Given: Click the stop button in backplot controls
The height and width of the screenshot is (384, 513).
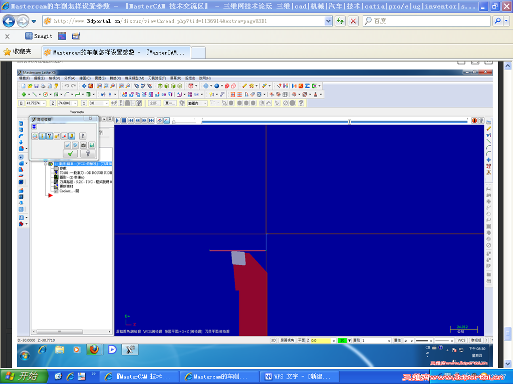Looking at the screenshot, I should pyautogui.click(x=124, y=120).
